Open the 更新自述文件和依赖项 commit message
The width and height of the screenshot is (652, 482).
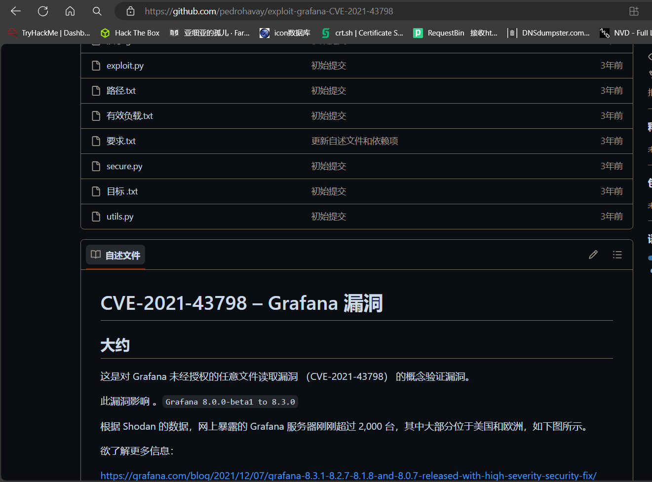(355, 141)
